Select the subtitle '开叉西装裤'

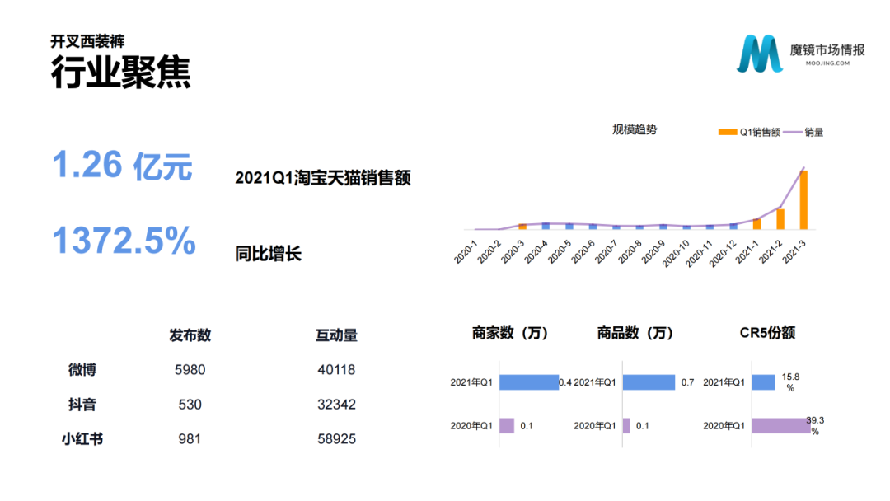tap(87, 41)
